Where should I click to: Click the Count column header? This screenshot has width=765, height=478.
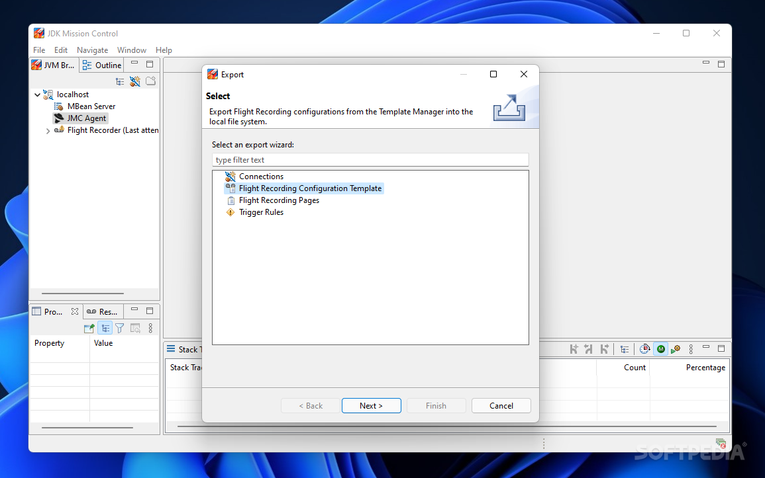(x=635, y=368)
